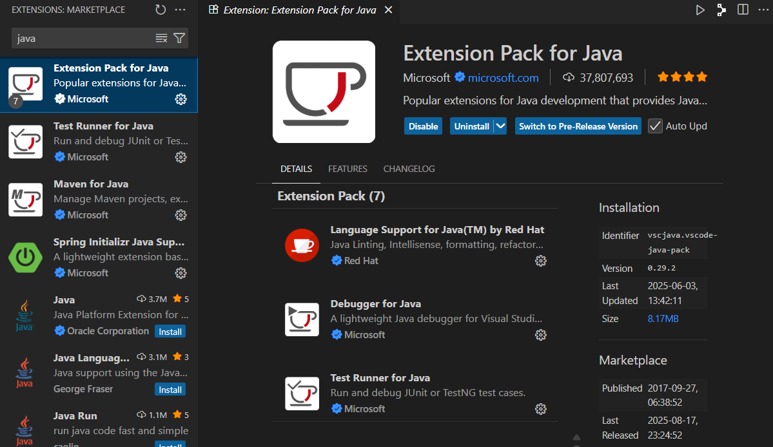Expand the Uninstall dropdown arrow

coord(501,126)
